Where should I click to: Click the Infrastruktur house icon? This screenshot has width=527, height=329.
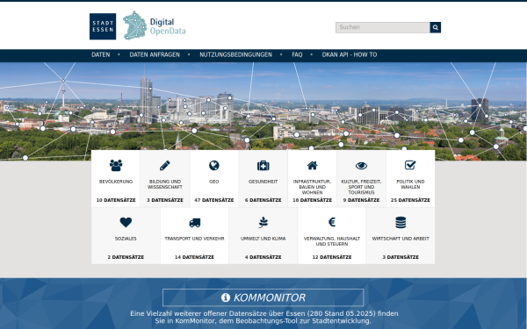[312, 165]
